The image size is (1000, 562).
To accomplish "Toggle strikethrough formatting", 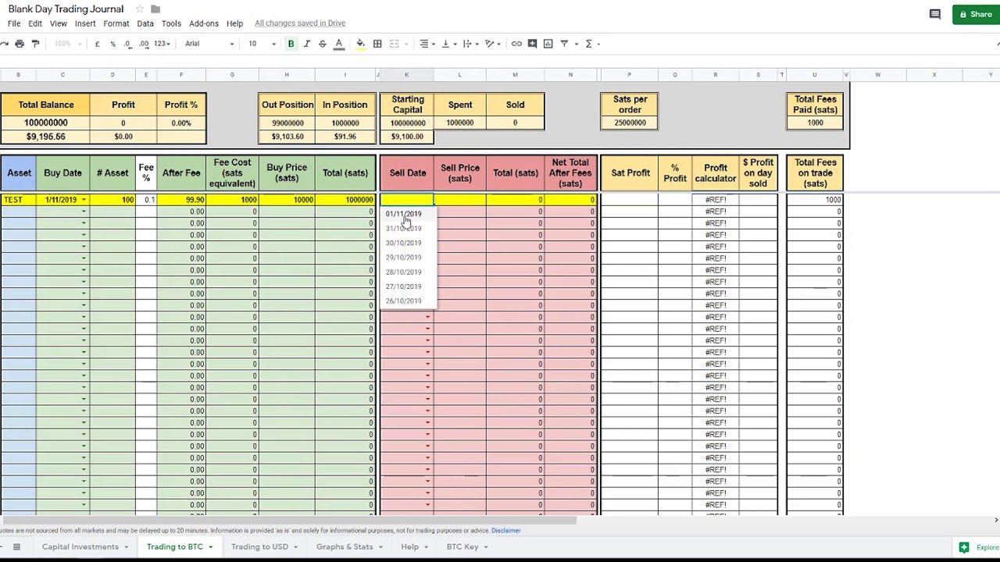I will pyautogui.click(x=322, y=44).
